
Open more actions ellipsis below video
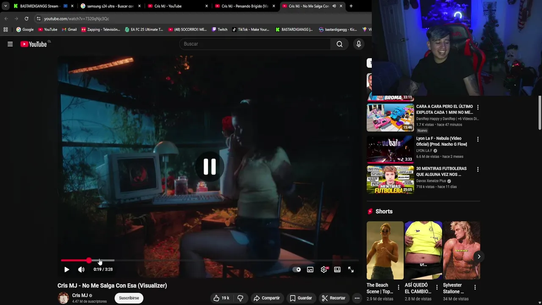point(357,298)
